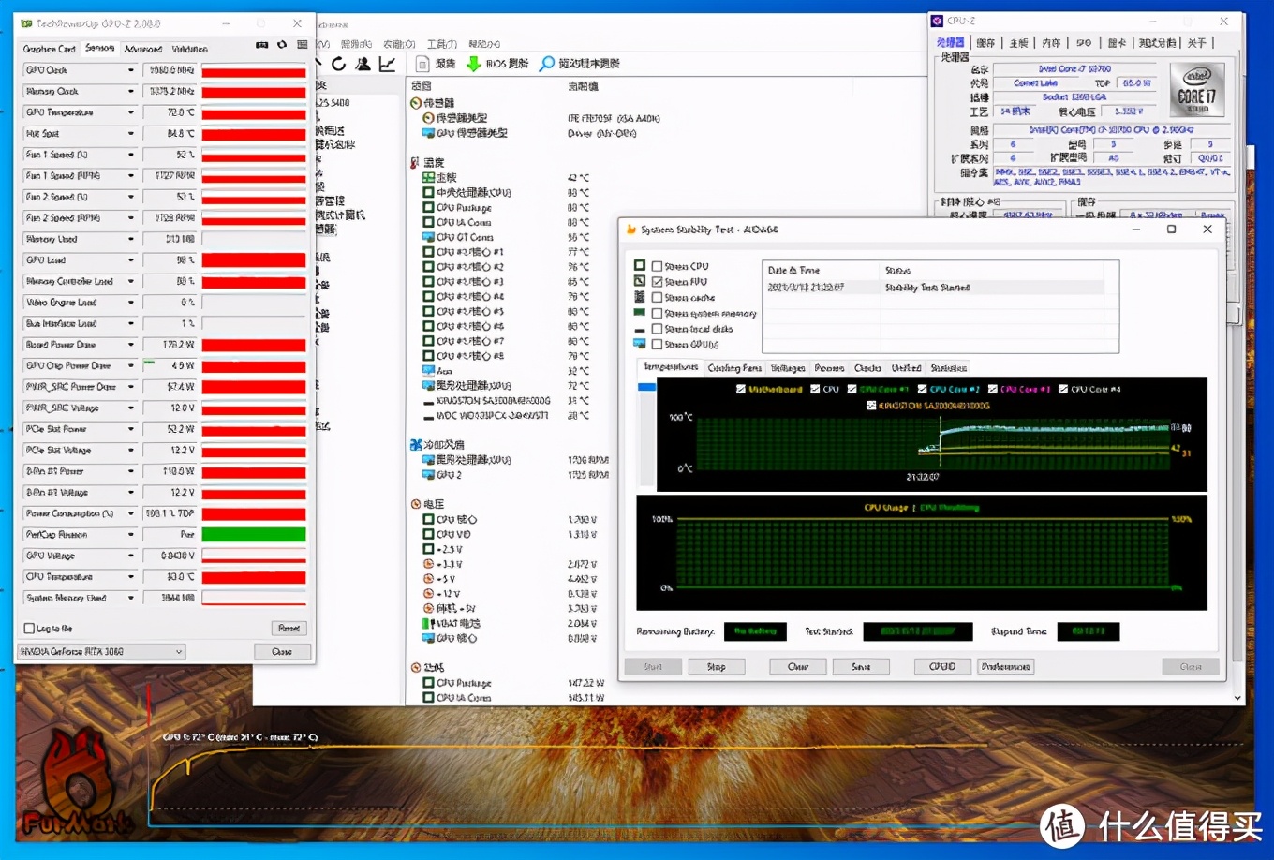Open the System Memory Used sensor dropdown
This screenshot has height=860, width=1274.
tap(131, 598)
